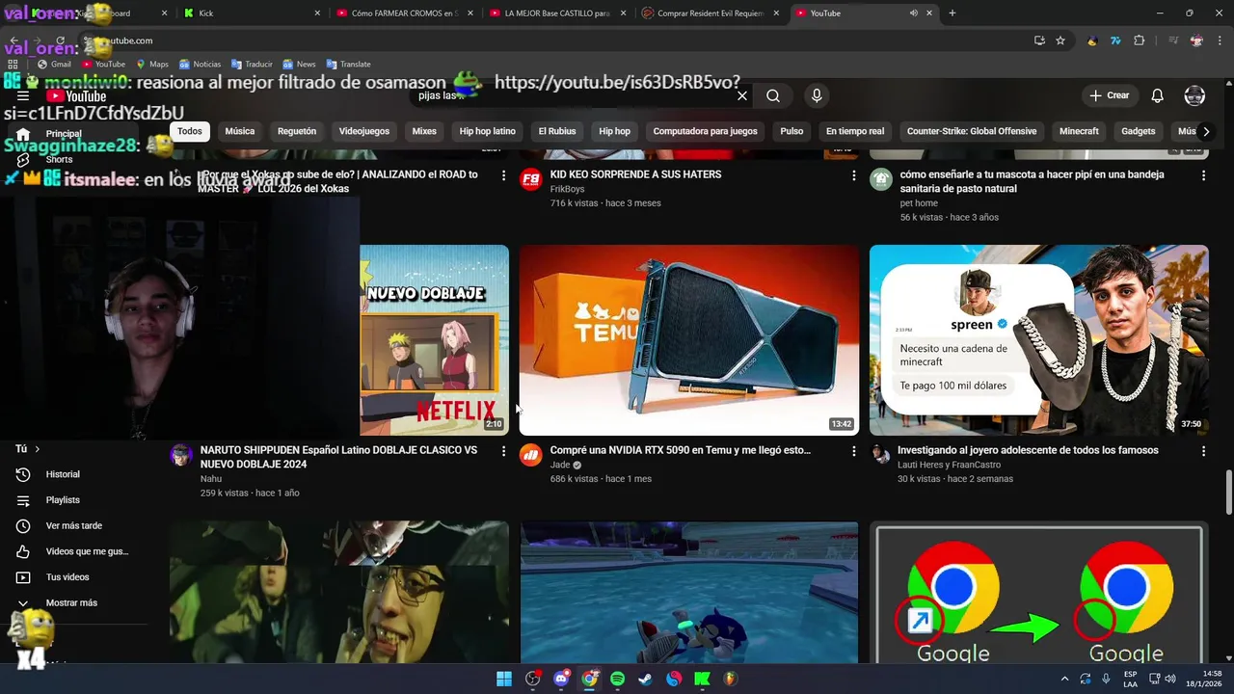1234x694 pixels.
Task: Open options for the mascota pipí video
Action: point(1203,175)
